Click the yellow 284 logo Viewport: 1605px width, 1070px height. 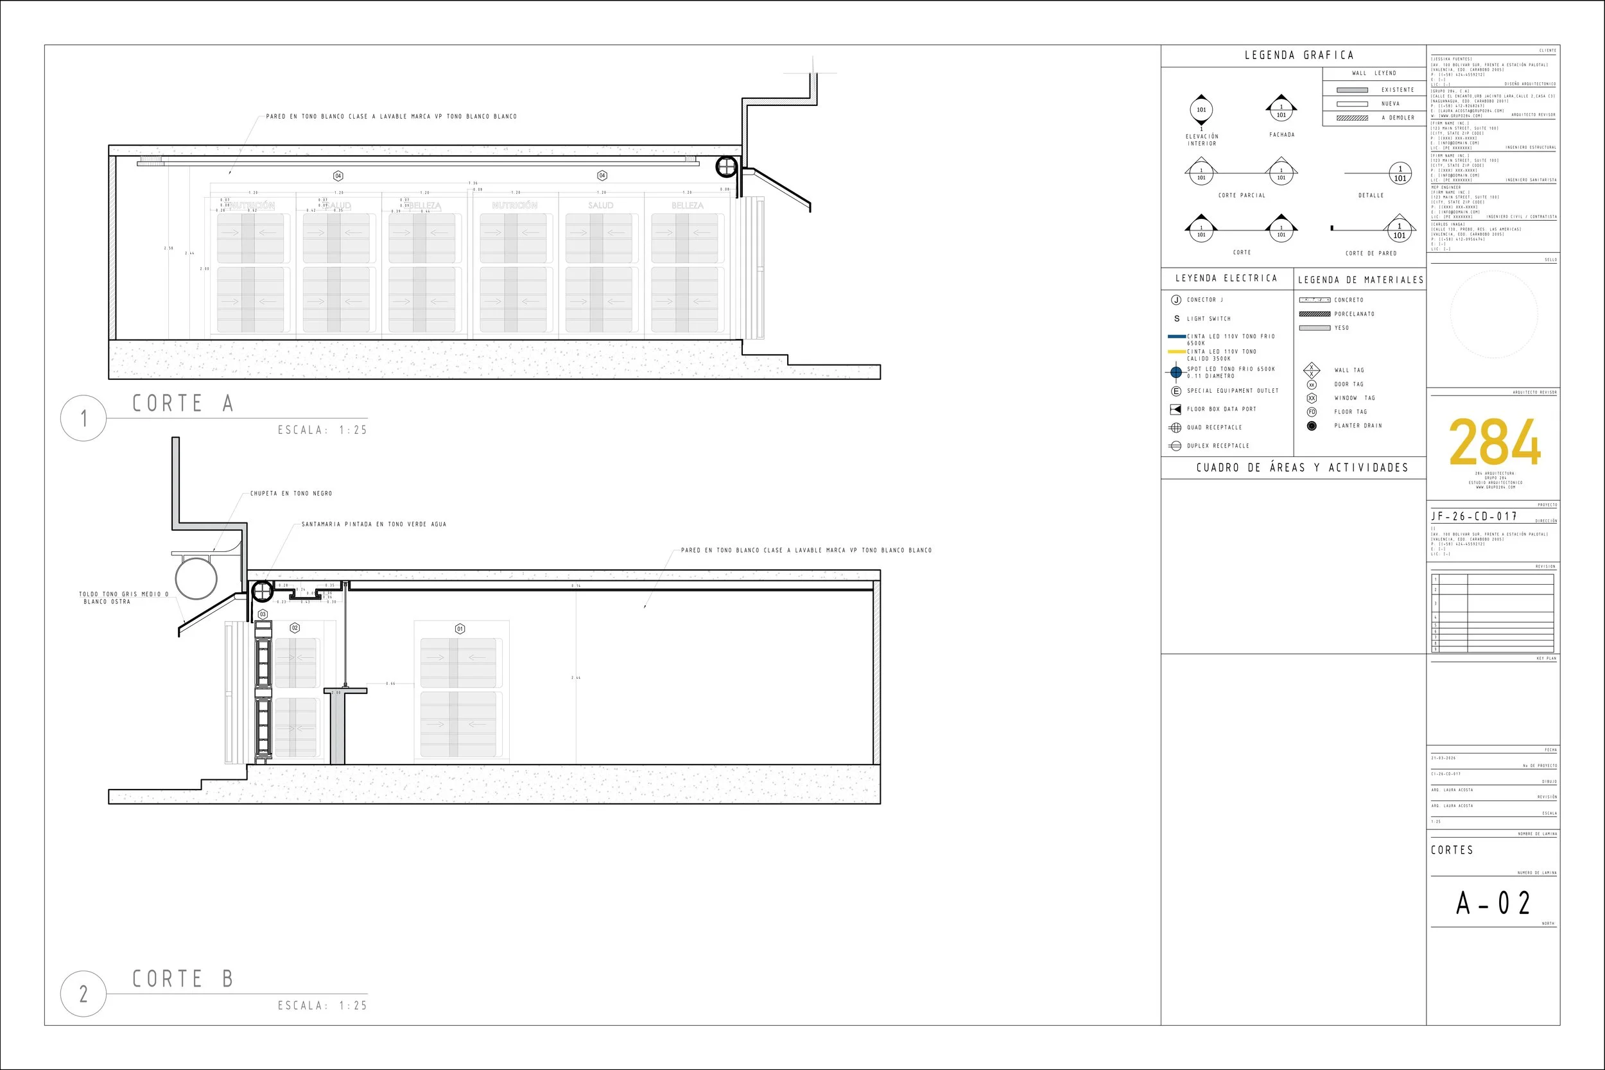coord(1495,442)
